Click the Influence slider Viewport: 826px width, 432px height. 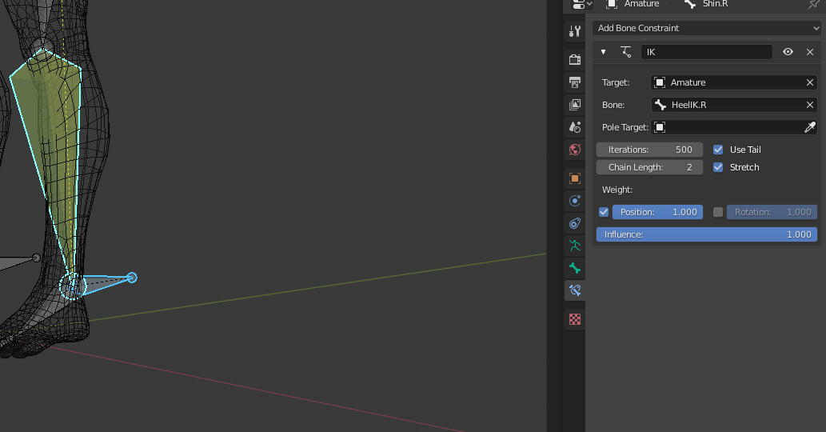click(x=706, y=234)
